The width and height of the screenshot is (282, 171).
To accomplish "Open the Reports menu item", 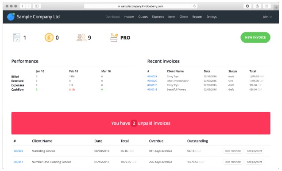I will [x=197, y=17].
